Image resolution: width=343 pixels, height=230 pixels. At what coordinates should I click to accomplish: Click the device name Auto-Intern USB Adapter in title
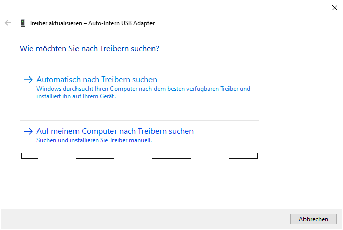point(123,23)
